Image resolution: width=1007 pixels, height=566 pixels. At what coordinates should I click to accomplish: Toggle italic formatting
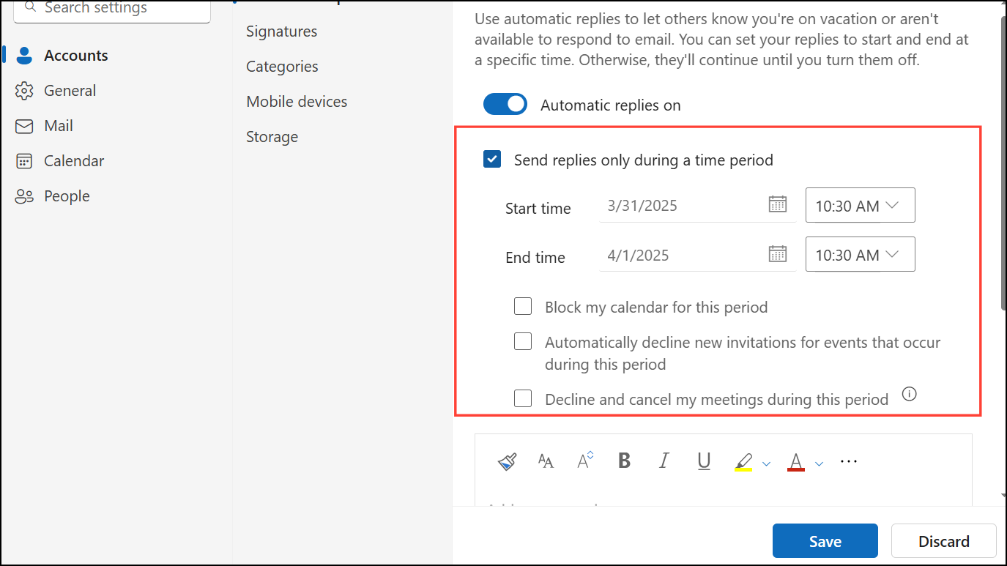[x=664, y=461]
